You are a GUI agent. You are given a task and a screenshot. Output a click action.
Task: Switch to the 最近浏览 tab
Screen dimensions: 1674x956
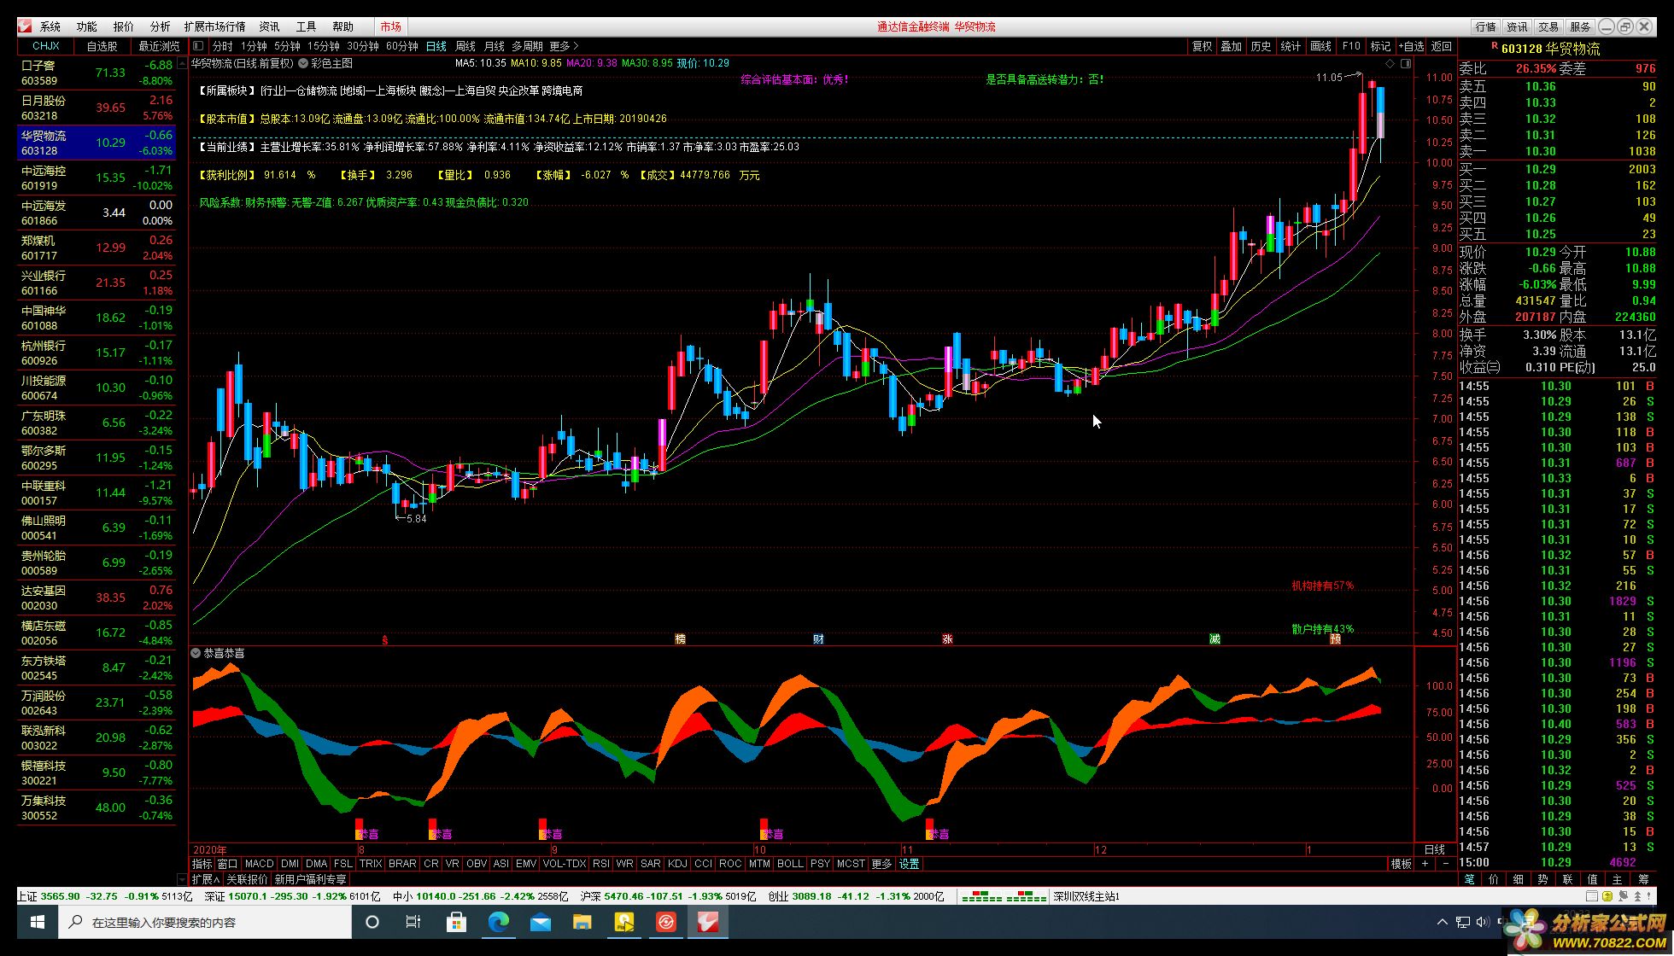(x=160, y=46)
